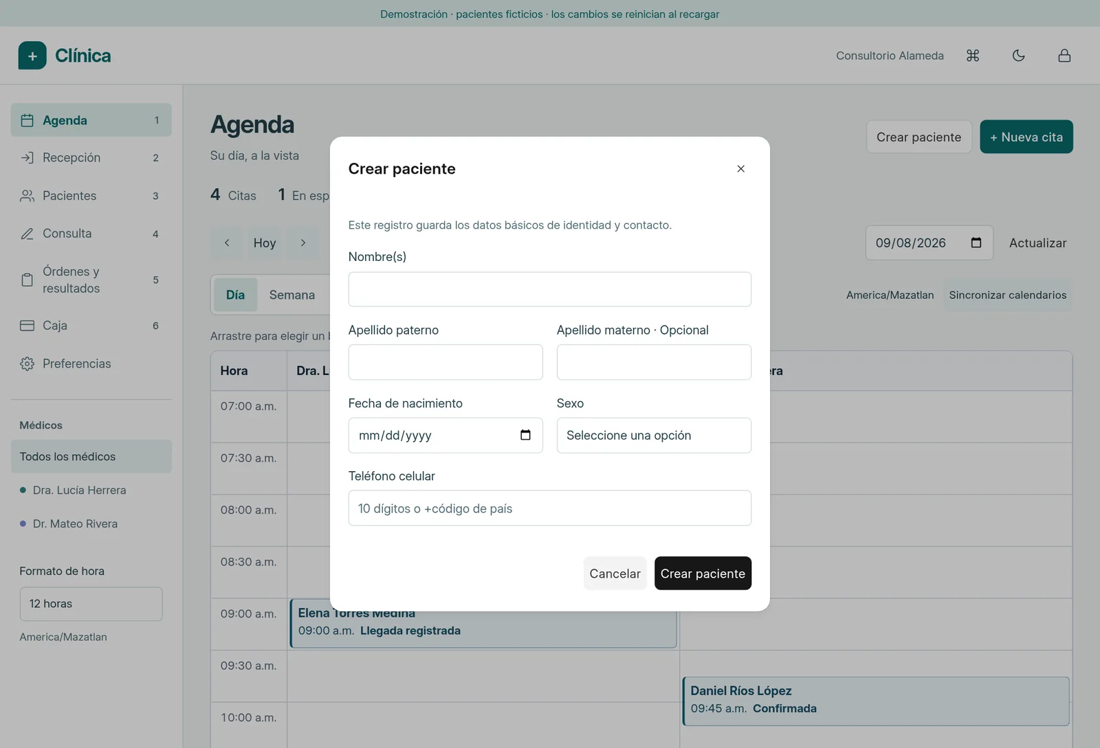The image size is (1100, 748).
Task: Click the Clínica plus logo
Action: [32, 56]
